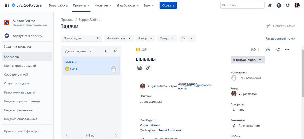The width and height of the screenshot is (304, 139).
Task: Click the back arrow next to Вернуться к проекту
Action: (7, 36)
